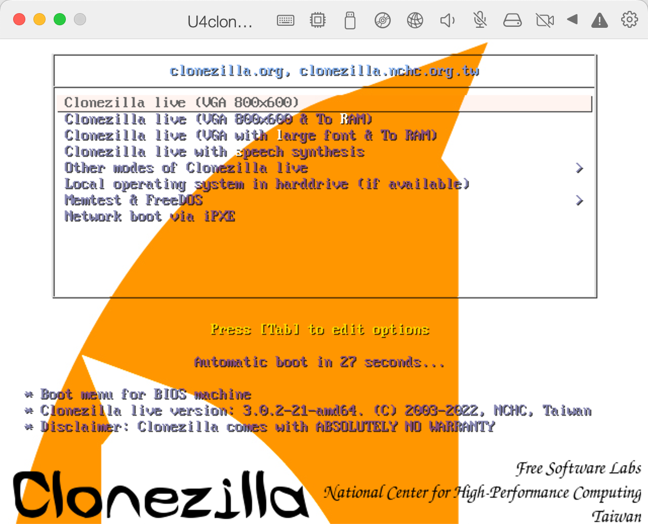The image size is (648, 524).
Task: Expand arrow beside Other modes of Clonezilla live
Action: 580,168
